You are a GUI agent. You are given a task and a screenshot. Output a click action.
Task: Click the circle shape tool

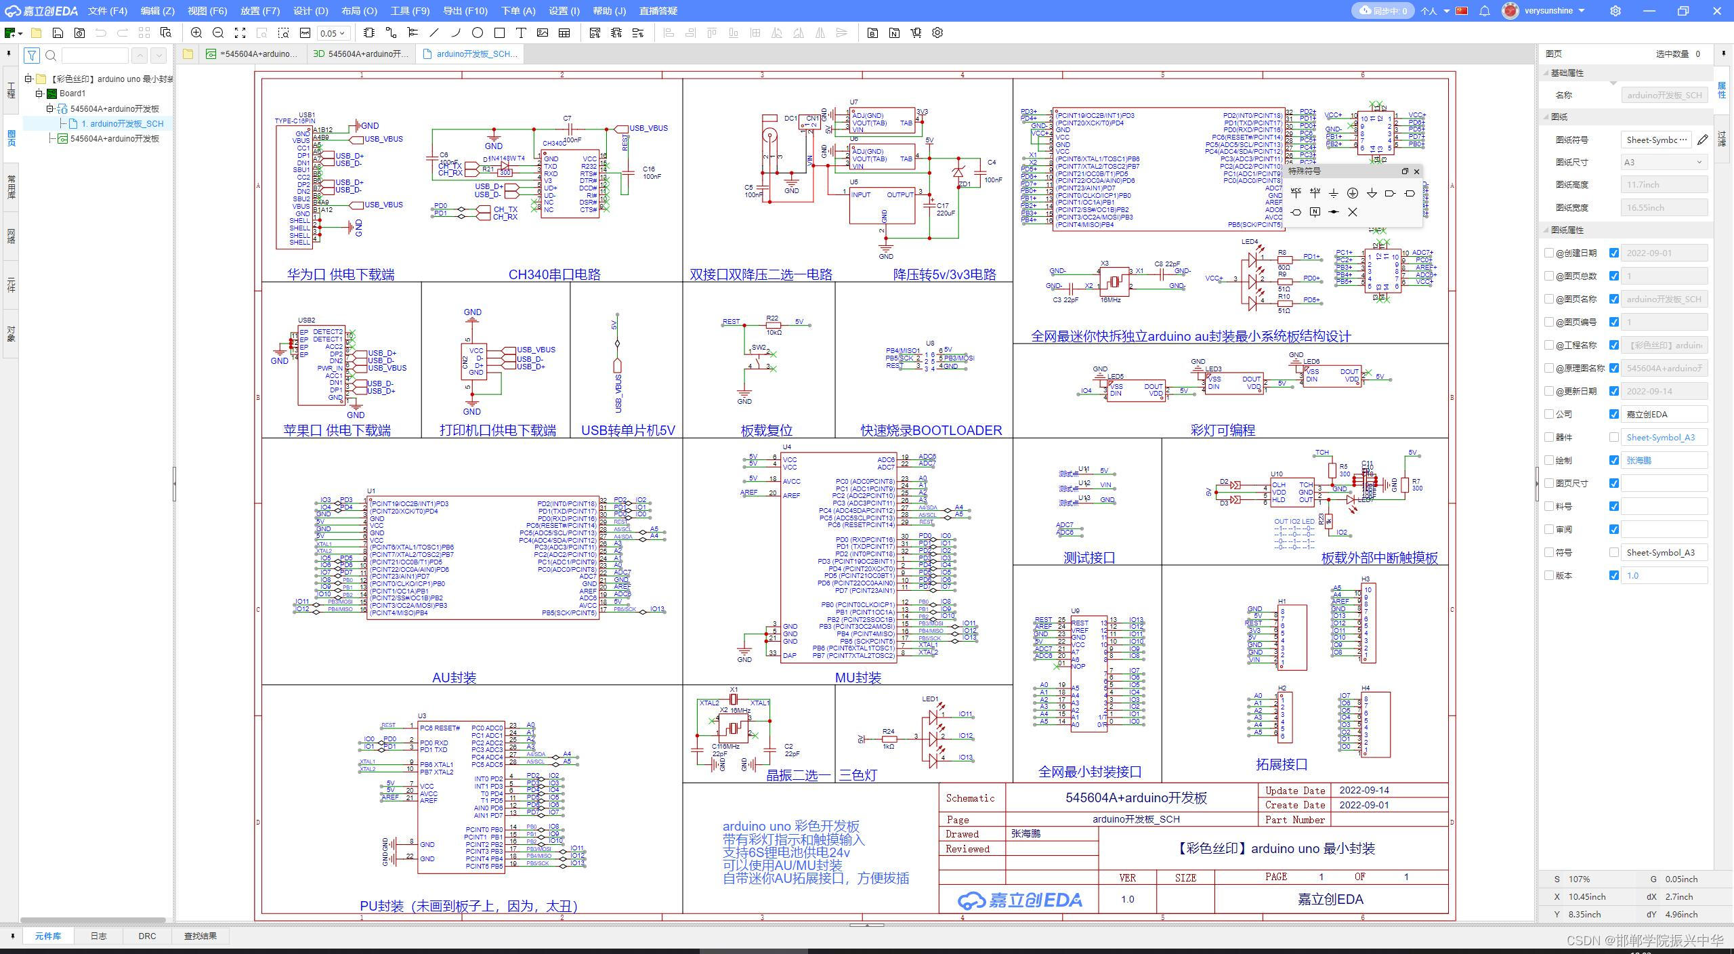[x=478, y=33]
